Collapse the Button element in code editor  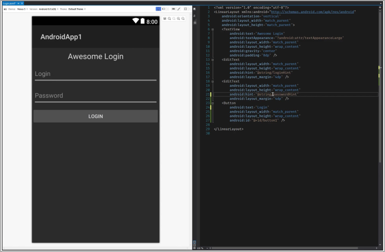tap(213, 103)
